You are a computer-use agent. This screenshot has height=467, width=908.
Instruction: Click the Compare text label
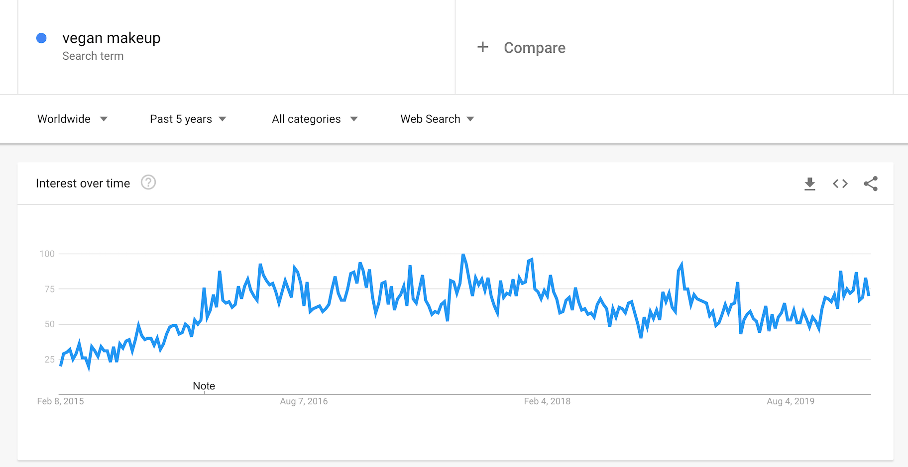pyautogui.click(x=535, y=48)
